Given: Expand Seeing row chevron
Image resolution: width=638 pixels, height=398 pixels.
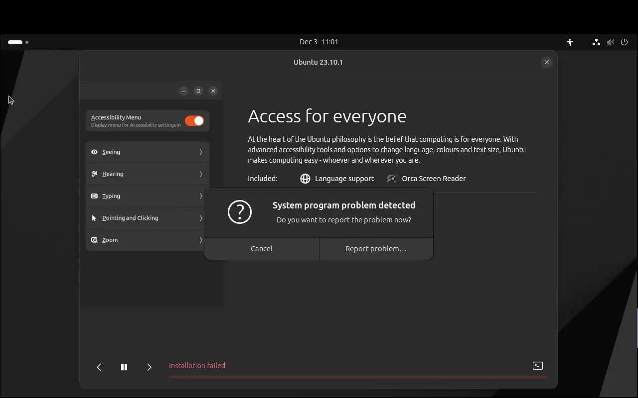Looking at the screenshot, I should 201,152.
